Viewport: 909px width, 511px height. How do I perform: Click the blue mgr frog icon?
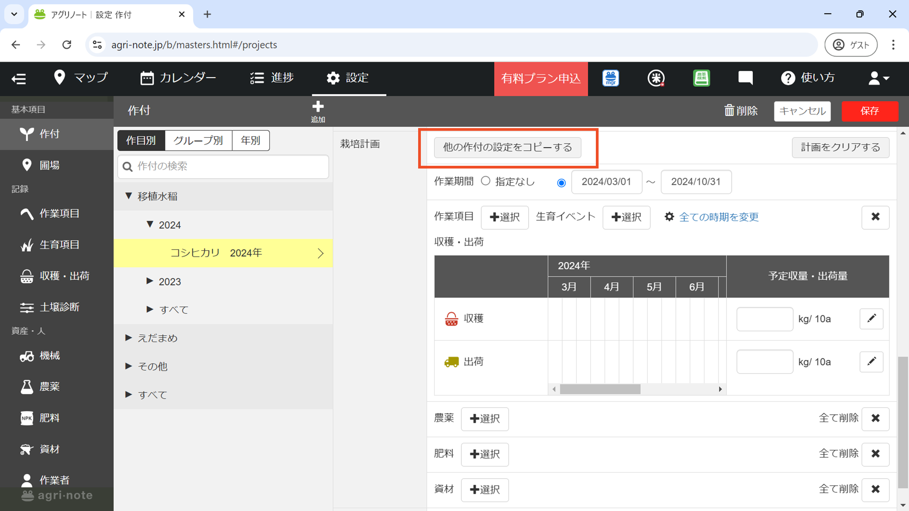pos(610,78)
